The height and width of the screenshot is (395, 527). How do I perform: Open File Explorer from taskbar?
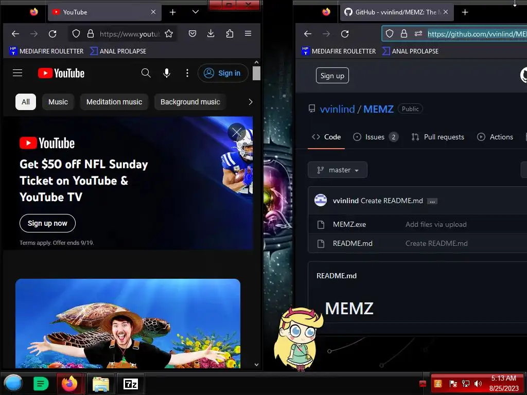pyautogui.click(x=100, y=384)
